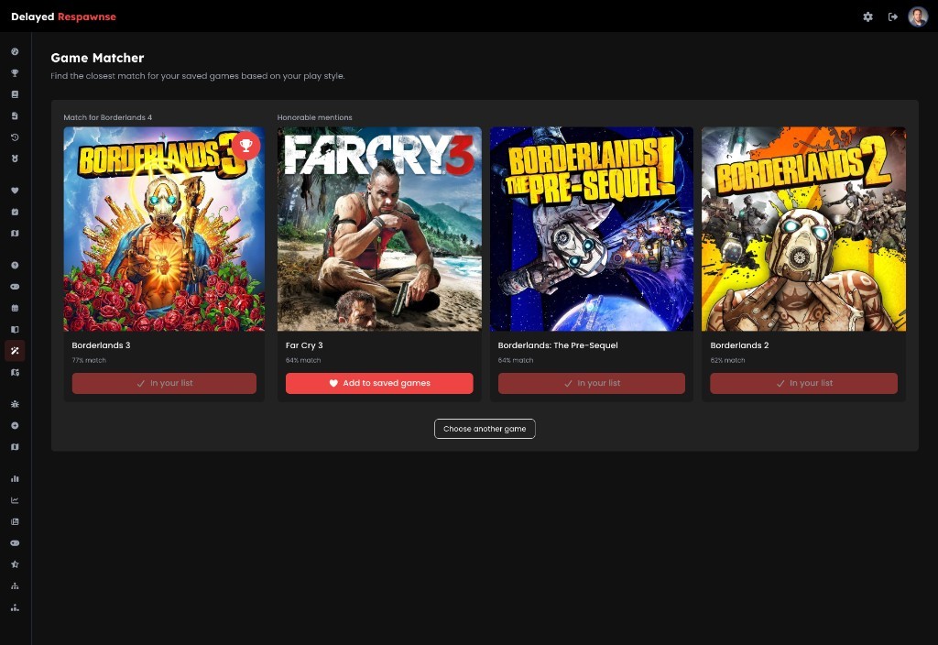Click Add to saved games for Far Cry 3

tap(379, 383)
